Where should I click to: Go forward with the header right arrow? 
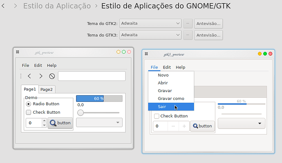16,6
